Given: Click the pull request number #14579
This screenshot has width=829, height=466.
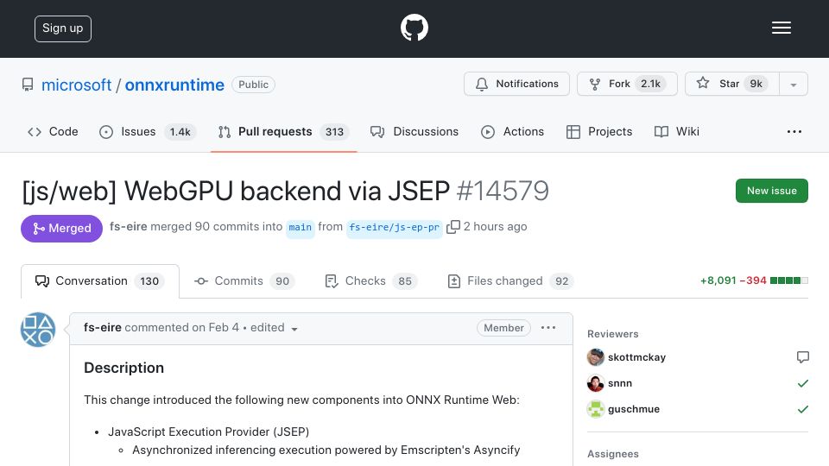Looking at the screenshot, I should pos(503,191).
